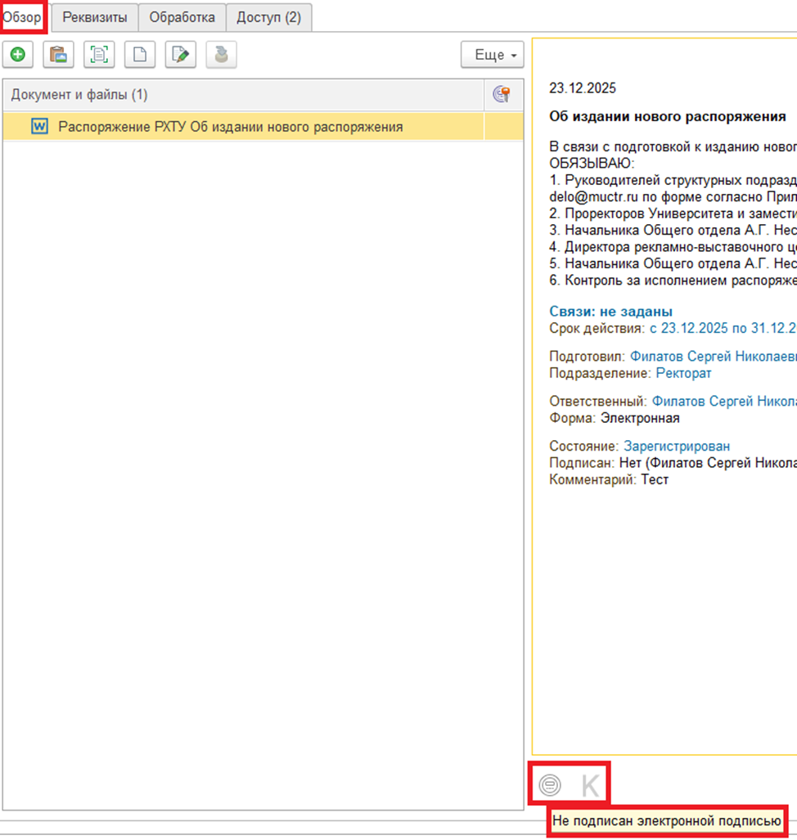
Task: Click the scan document toolbar icon
Action: pyautogui.click(x=99, y=55)
